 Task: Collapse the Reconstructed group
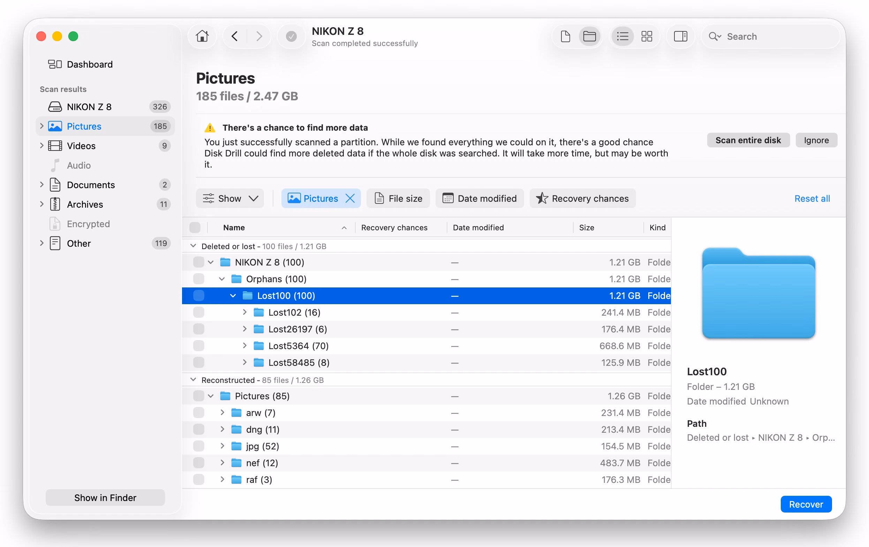point(193,380)
